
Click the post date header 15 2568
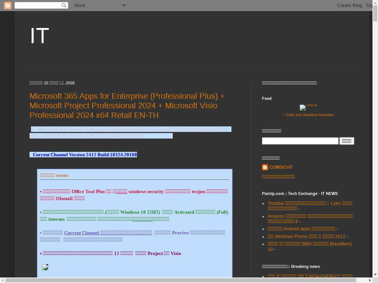(x=52, y=83)
